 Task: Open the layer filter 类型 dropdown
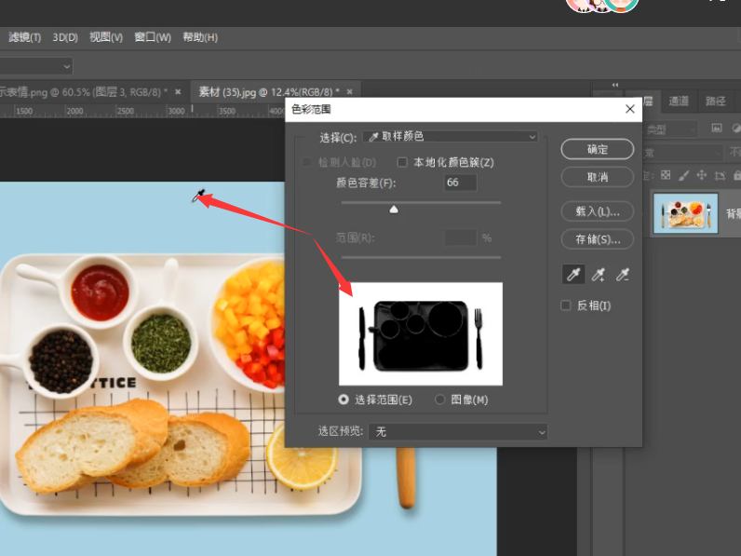[x=670, y=129]
